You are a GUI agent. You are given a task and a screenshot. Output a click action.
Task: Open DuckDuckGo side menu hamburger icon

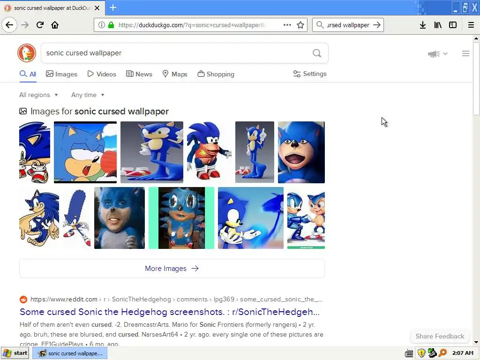tap(465, 53)
